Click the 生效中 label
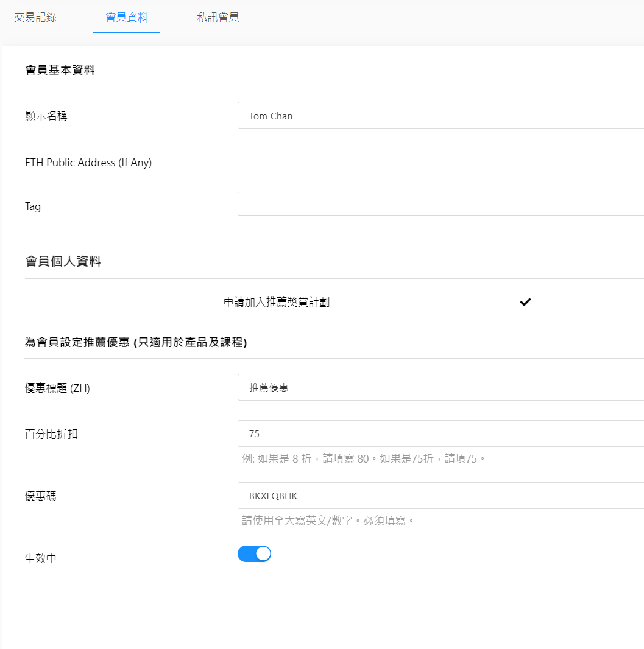This screenshot has height=649, width=644. (x=41, y=558)
